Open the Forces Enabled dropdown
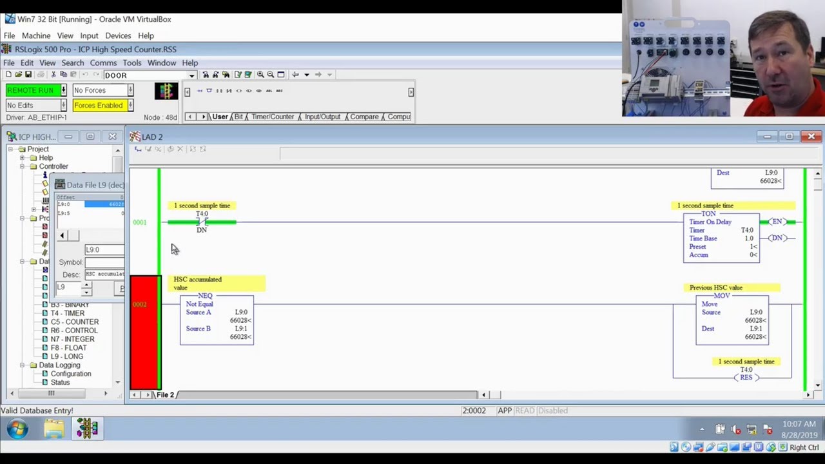 130,105
